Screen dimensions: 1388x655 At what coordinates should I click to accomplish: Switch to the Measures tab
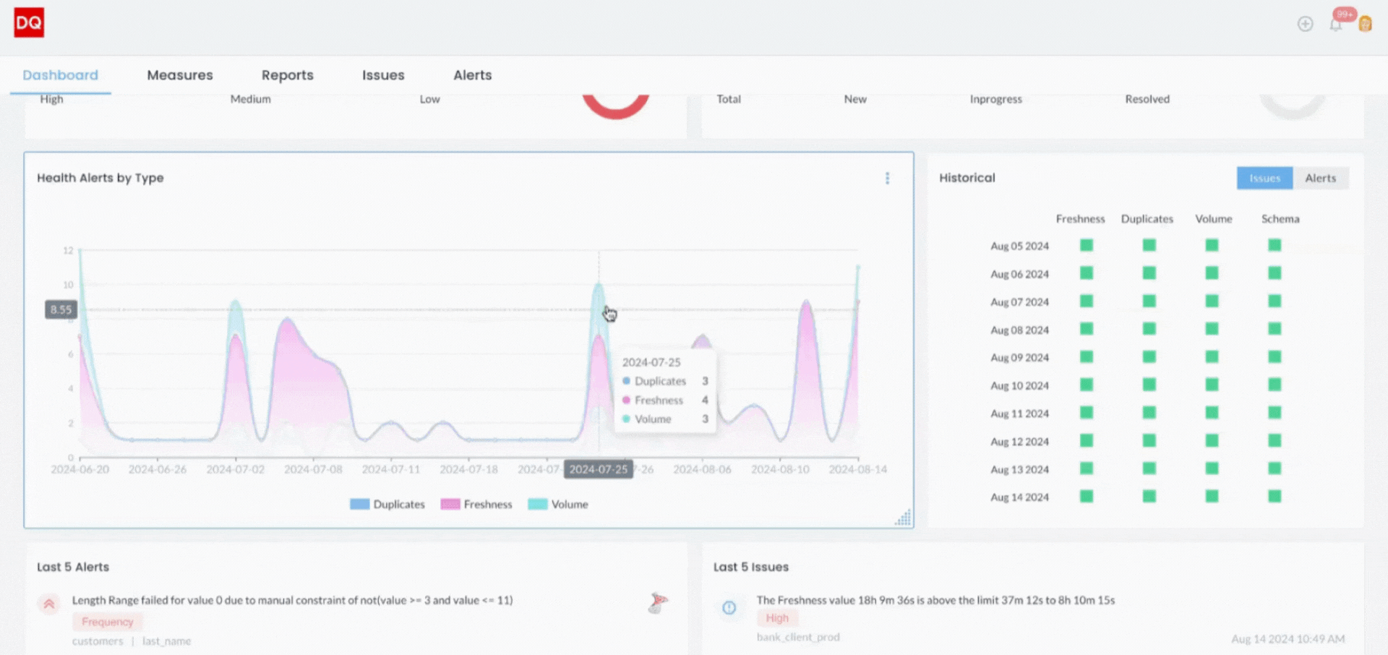[179, 74]
